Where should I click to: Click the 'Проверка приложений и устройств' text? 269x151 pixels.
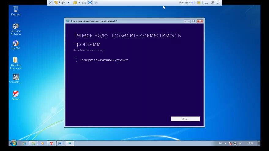(104, 60)
